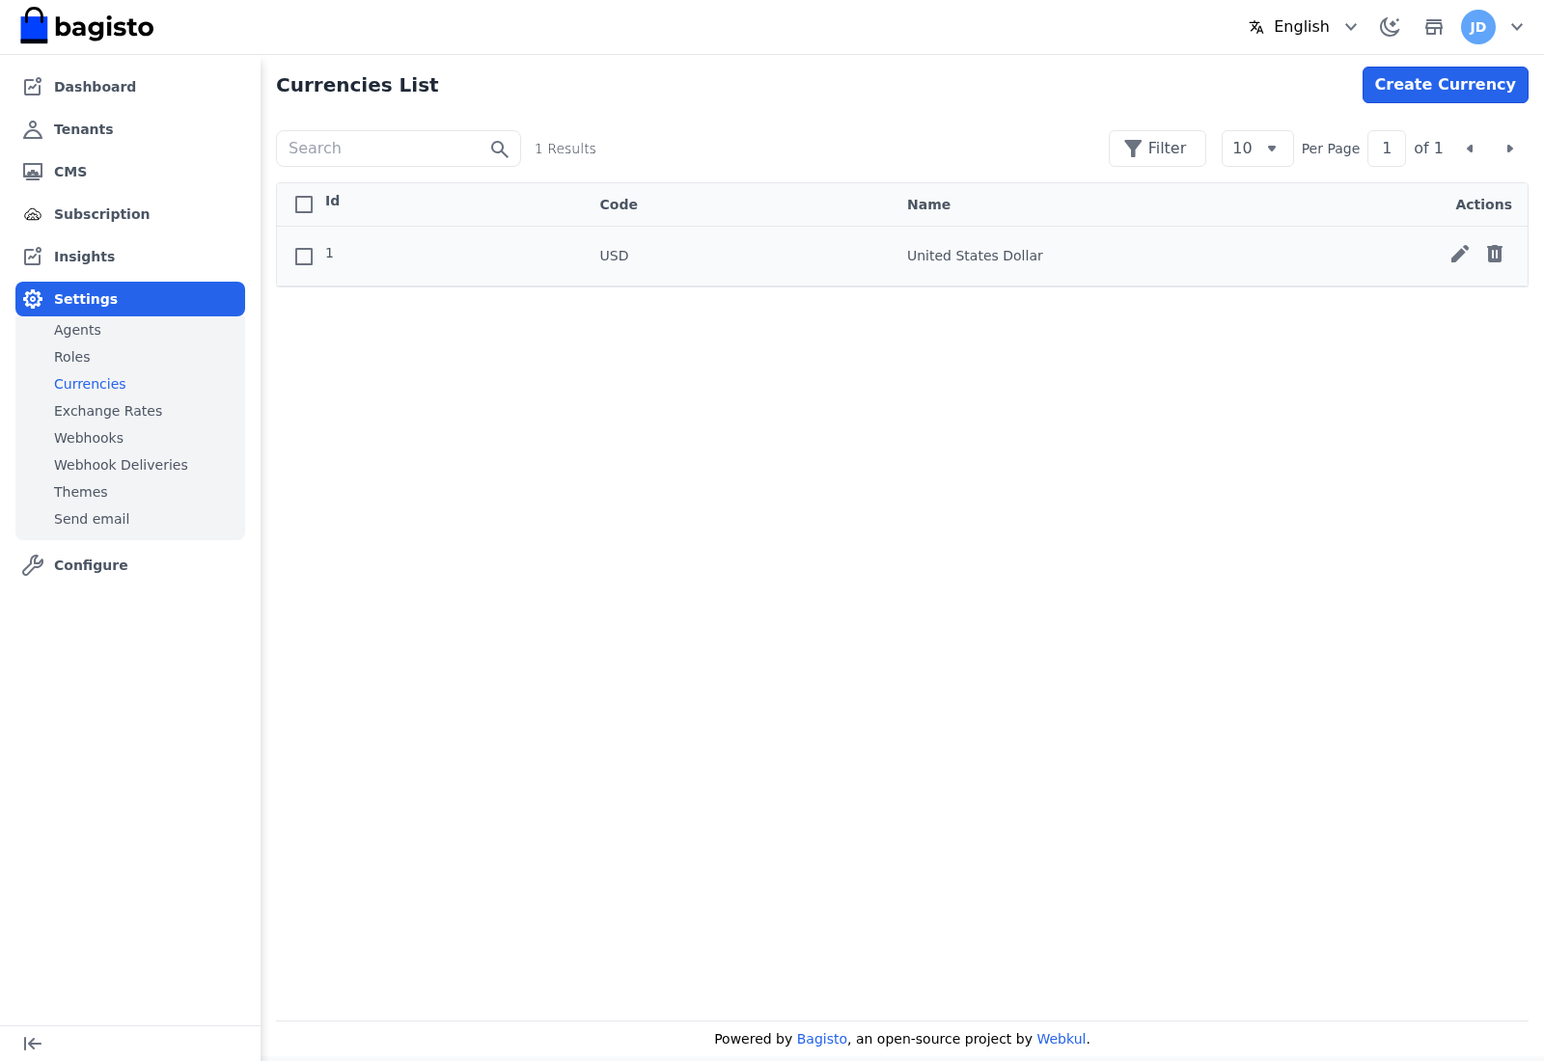Delete the USD currency trash icon
The image size is (1544, 1061).
tap(1495, 254)
